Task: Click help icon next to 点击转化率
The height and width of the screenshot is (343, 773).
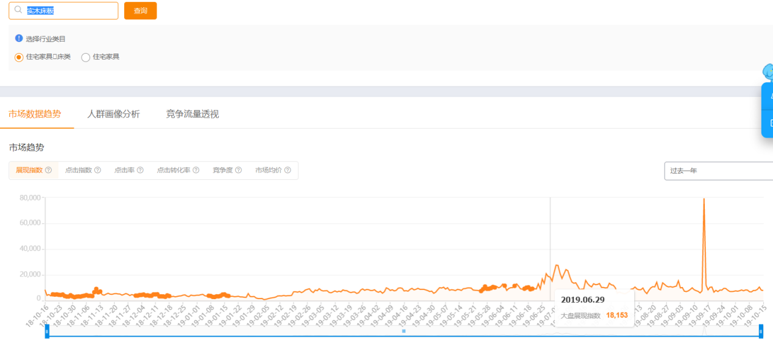Action: coord(196,171)
